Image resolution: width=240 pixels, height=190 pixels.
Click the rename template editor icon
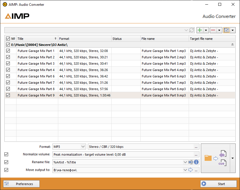[x=190, y=162]
